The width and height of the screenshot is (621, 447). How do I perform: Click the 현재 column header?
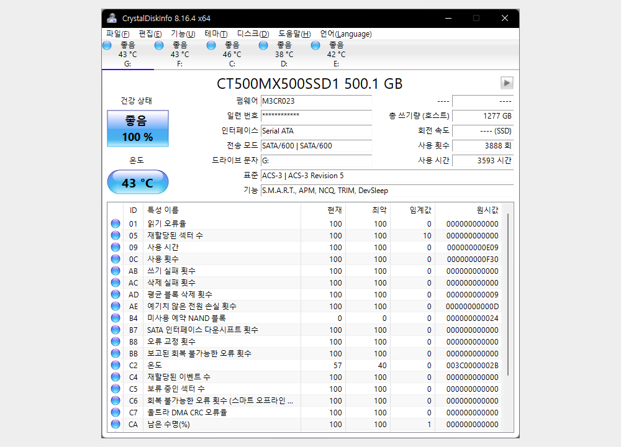tap(335, 210)
